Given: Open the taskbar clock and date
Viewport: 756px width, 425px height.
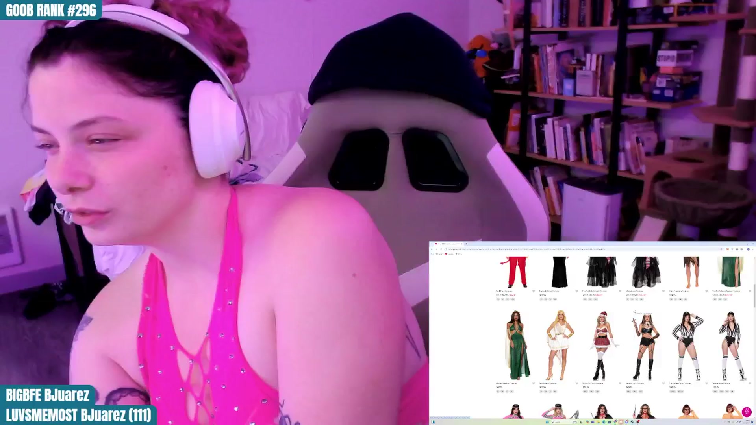Looking at the screenshot, I should click(747, 422).
